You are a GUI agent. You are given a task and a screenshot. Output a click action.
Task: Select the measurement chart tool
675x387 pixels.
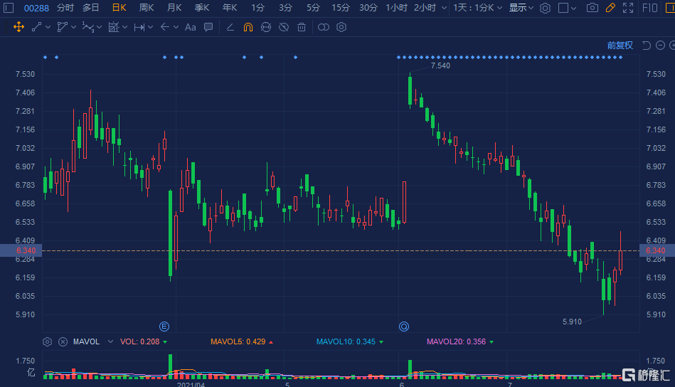113,27
